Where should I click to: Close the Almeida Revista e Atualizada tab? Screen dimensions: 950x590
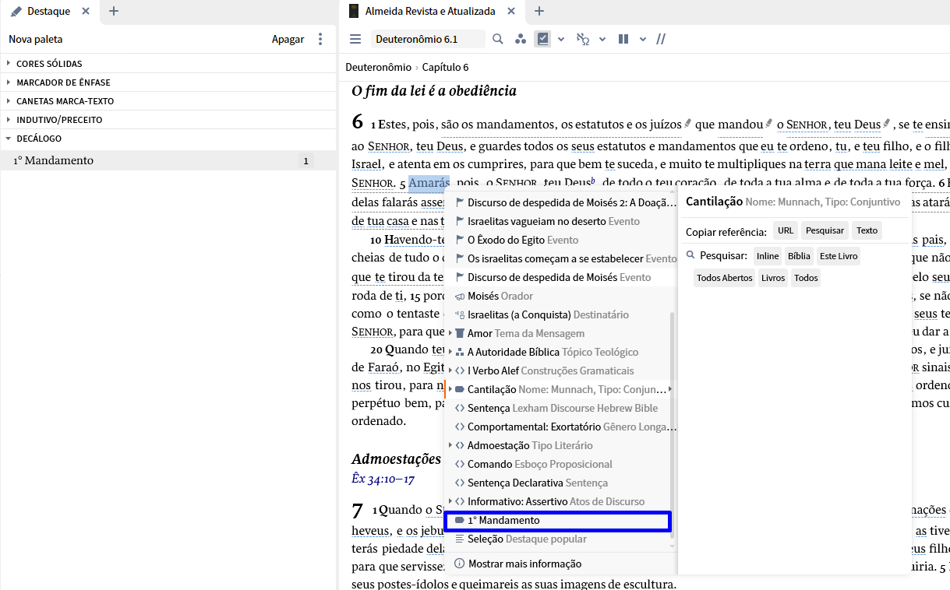tap(511, 12)
